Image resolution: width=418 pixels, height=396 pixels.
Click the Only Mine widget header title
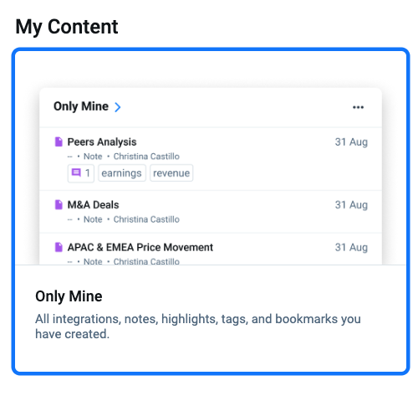pyautogui.click(x=81, y=106)
